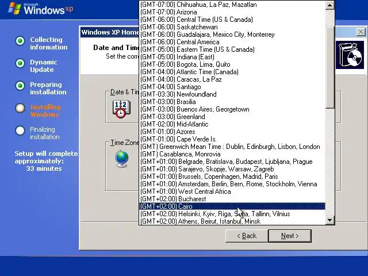This screenshot has width=368, height=276.
Task: Select (GMT-06:00) Central America
Action: coord(232,42)
